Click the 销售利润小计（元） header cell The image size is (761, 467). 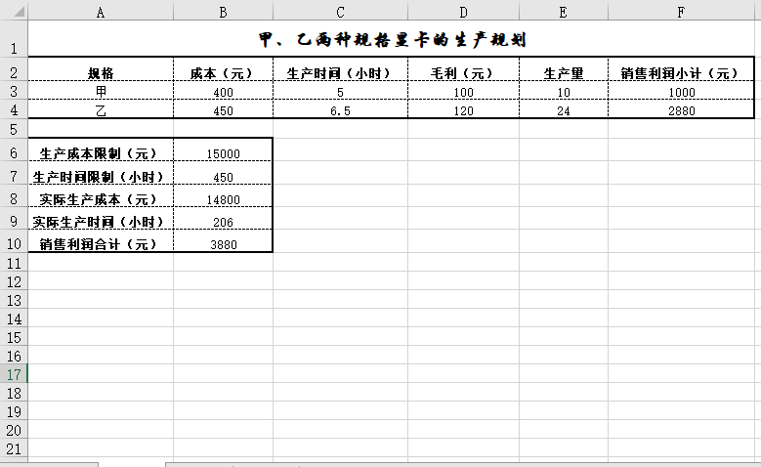coord(681,73)
